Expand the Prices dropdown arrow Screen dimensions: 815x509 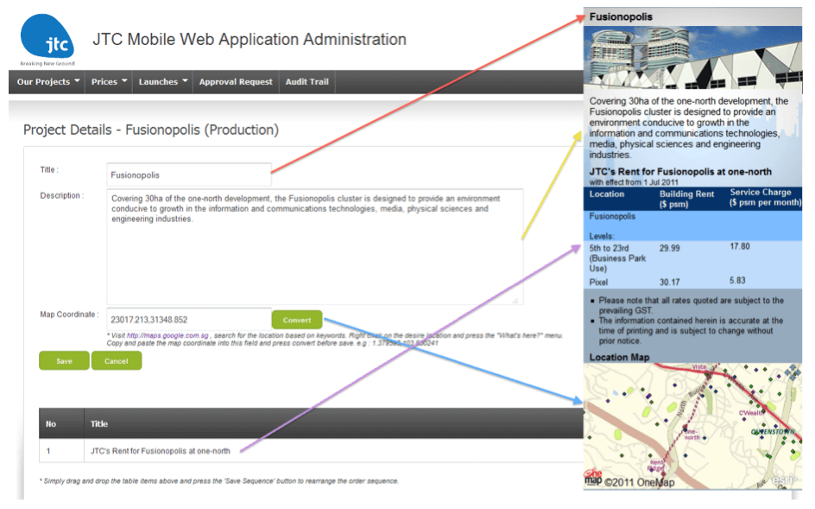[124, 80]
